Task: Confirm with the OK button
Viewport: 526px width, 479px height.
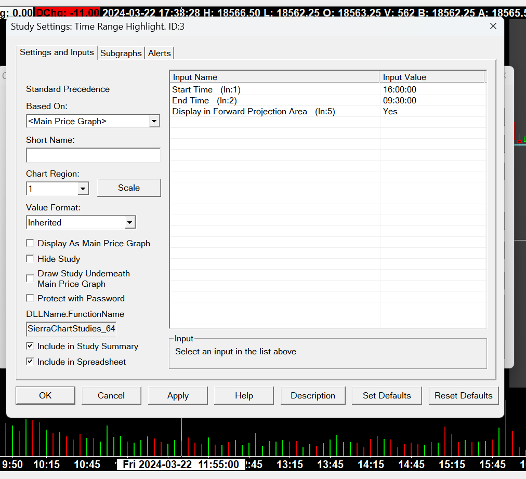Action: 45,395
